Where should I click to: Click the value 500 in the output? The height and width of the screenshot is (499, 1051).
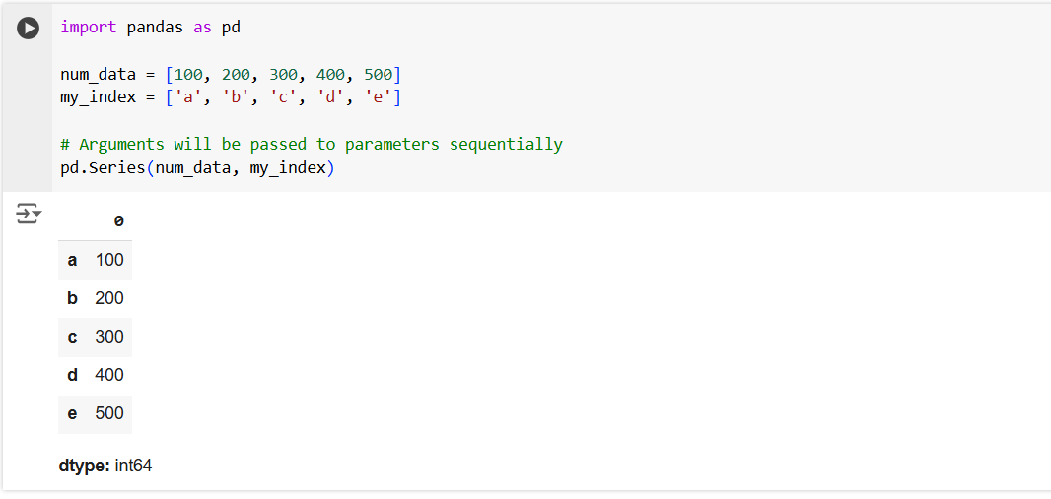coord(109,413)
